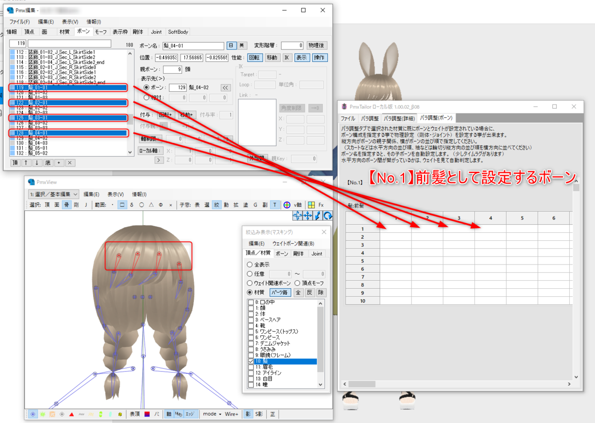The width and height of the screenshot is (595, 423).
Task: Click the 親ボーン index input field
Action: (x=173, y=69)
